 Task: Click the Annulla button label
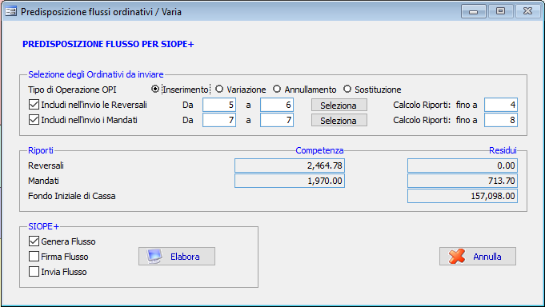pyautogui.click(x=487, y=257)
